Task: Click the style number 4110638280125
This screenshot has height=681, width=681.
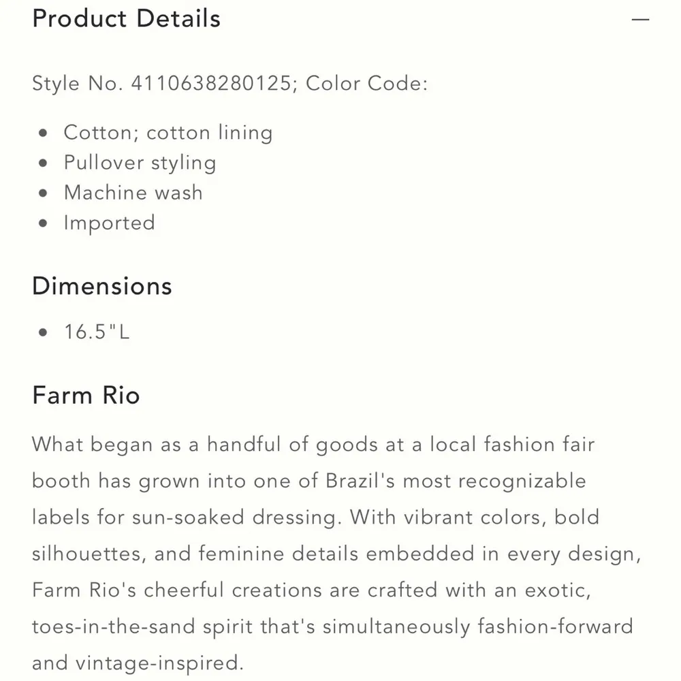Action: coord(212,84)
